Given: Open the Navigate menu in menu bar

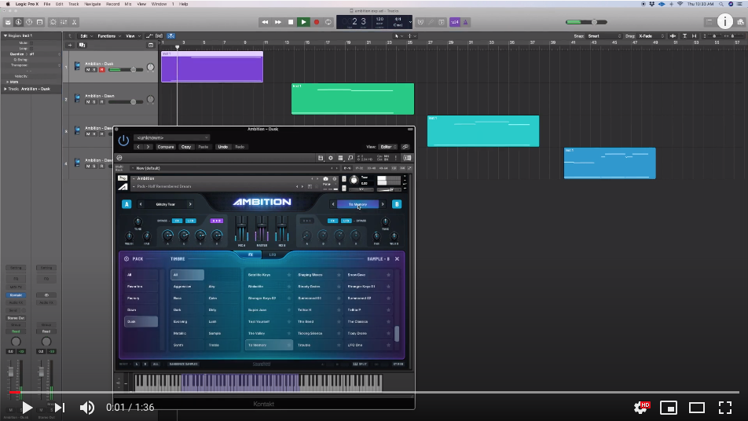Looking at the screenshot, I should 92,4.
